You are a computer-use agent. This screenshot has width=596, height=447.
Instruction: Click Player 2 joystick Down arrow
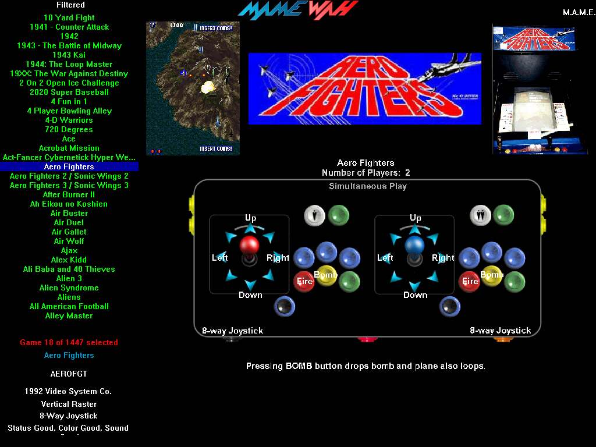(x=415, y=285)
